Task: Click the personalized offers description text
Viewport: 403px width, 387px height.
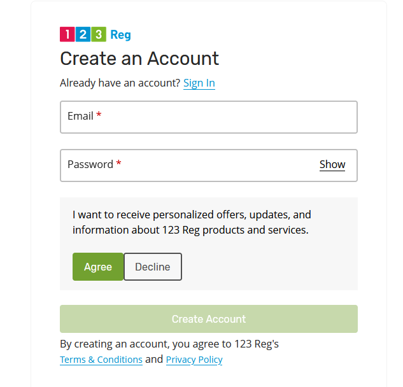Action: pos(191,222)
